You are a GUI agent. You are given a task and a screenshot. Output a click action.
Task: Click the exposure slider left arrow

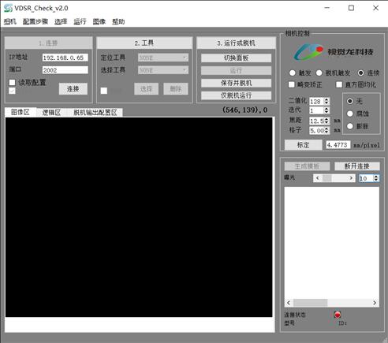click(x=318, y=178)
